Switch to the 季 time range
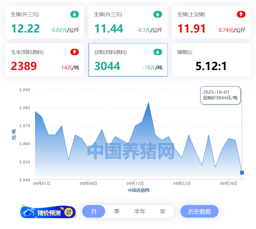This screenshot has height=229, width=256. point(117,211)
